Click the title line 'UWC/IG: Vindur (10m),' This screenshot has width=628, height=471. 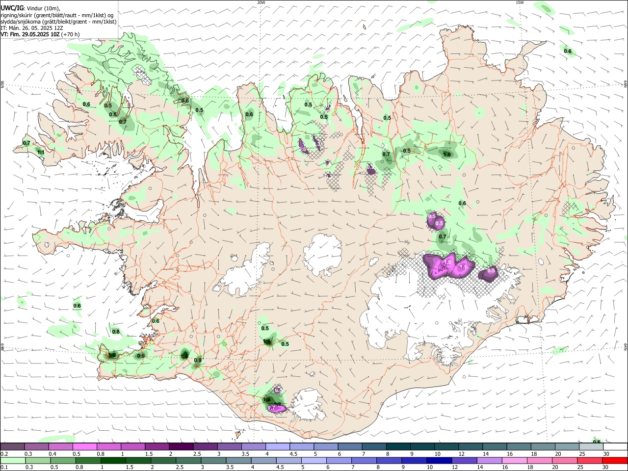click(30, 8)
